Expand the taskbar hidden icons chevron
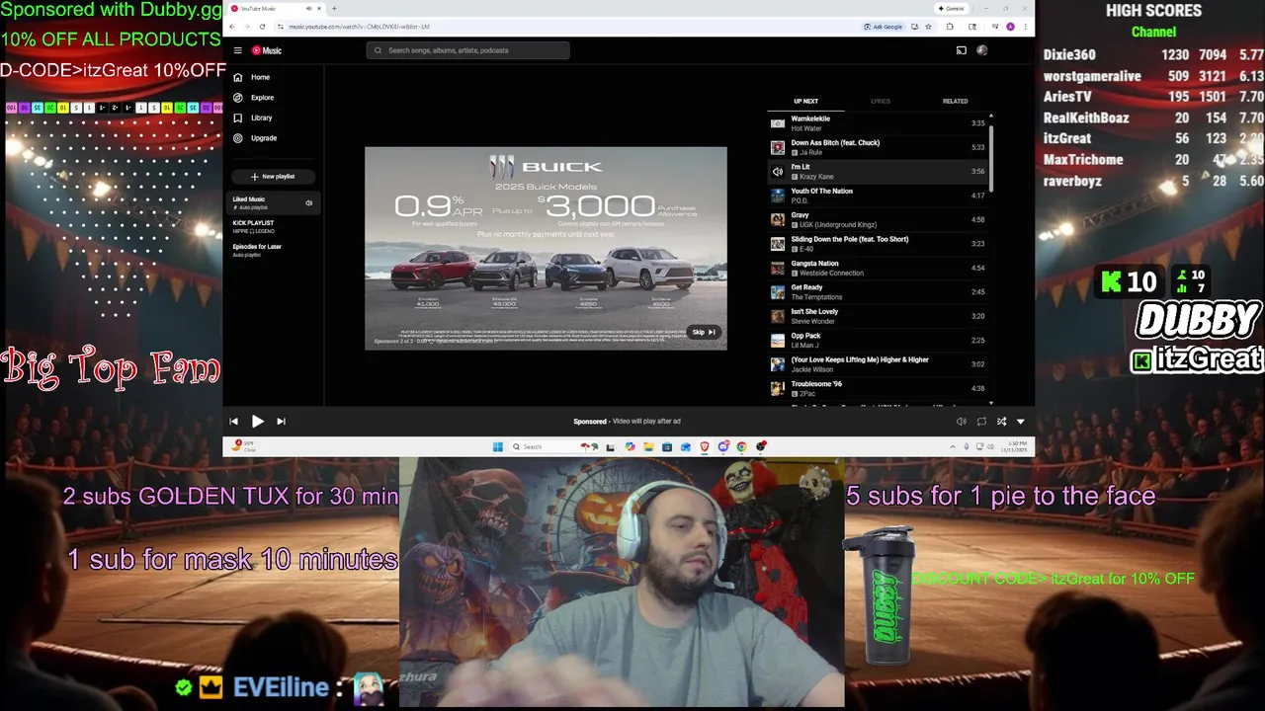The width and height of the screenshot is (1265, 711). (x=953, y=447)
